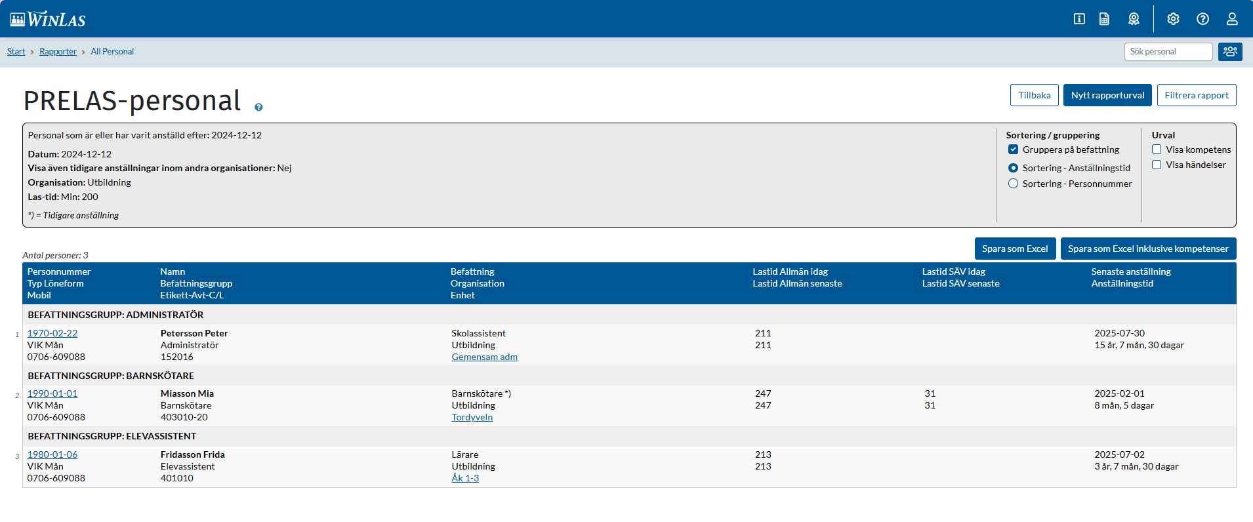This screenshot has width=1253, height=522.
Task: Click the people group button beside search
Action: pyautogui.click(x=1230, y=51)
